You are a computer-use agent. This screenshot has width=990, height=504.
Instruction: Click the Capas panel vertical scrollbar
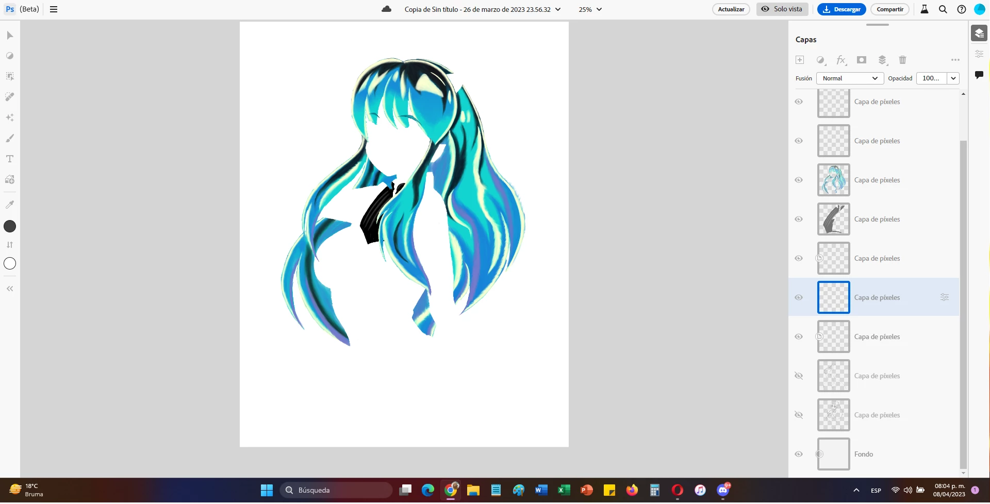(963, 304)
